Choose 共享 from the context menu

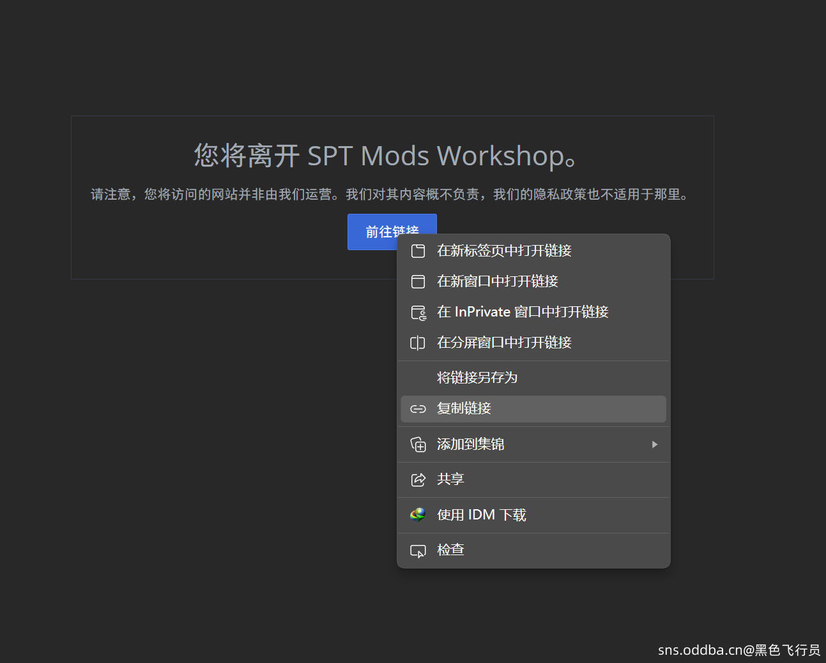(533, 479)
